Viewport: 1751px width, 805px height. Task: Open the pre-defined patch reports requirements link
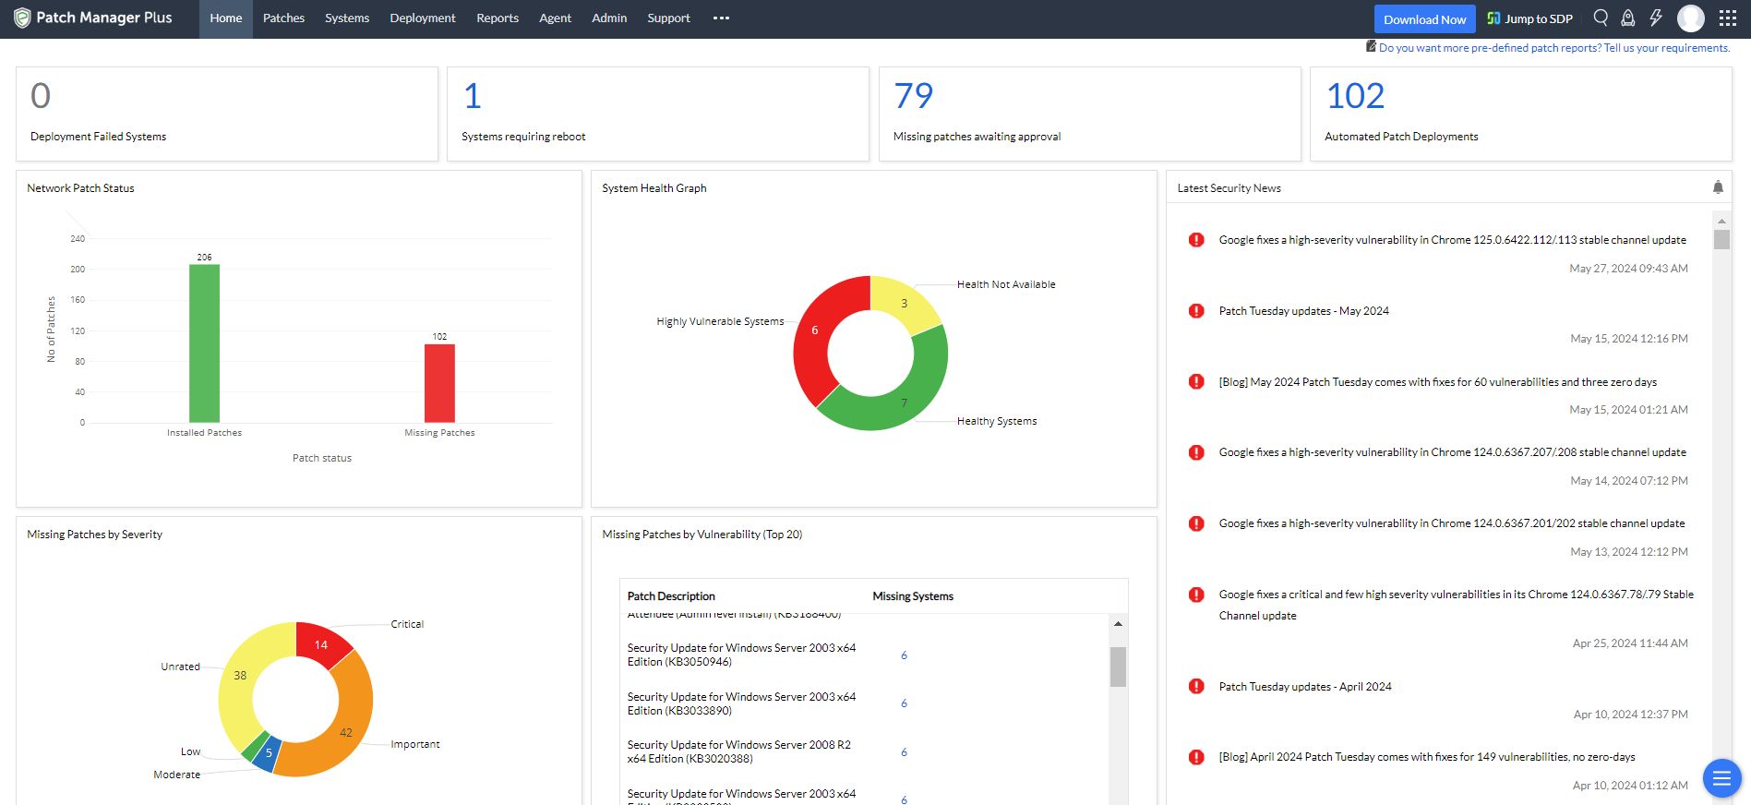pyautogui.click(x=1554, y=48)
